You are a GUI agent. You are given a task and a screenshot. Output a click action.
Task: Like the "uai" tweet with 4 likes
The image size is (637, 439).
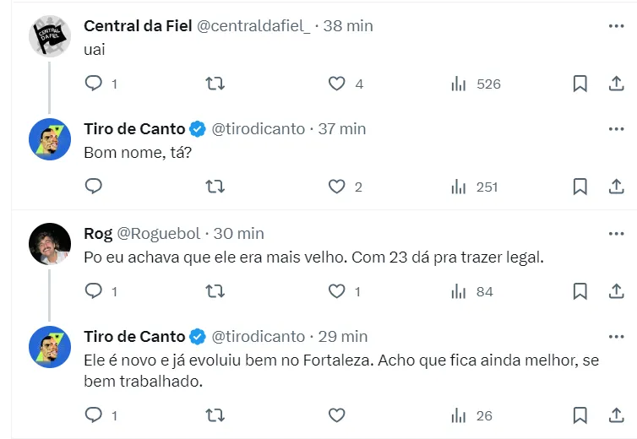[337, 84]
